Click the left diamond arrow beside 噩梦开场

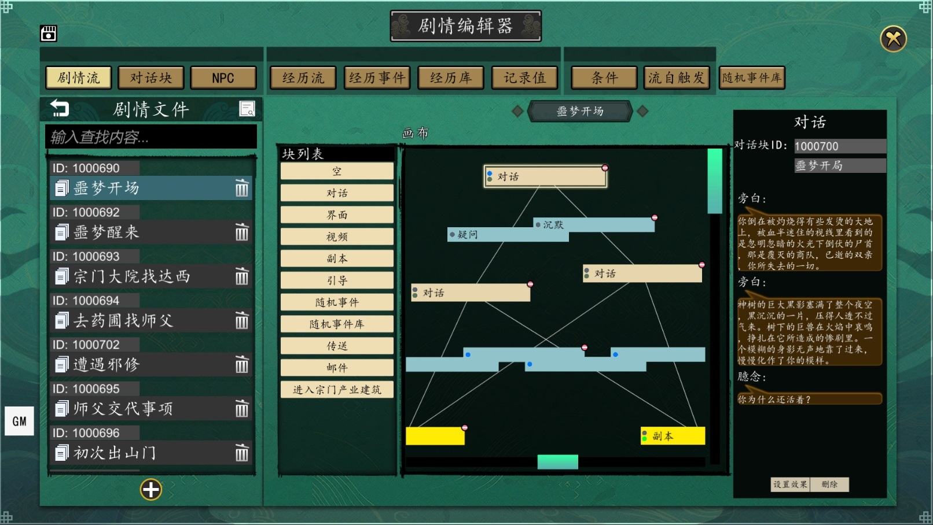tap(518, 111)
